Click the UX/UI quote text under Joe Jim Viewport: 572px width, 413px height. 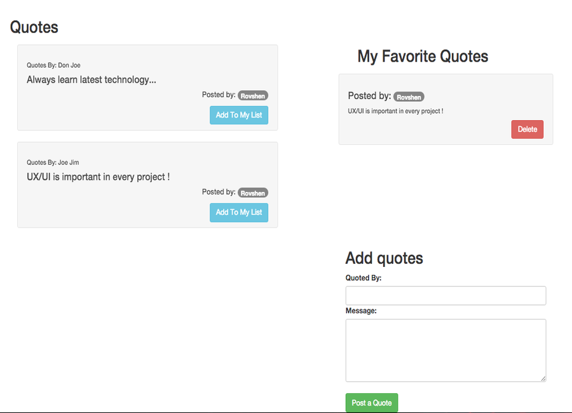(98, 177)
